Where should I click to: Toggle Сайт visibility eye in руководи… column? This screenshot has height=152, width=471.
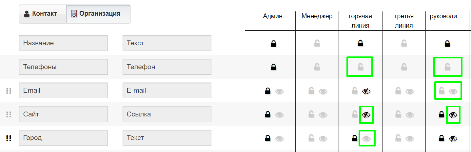pyautogui.click(x=453, y=114)
